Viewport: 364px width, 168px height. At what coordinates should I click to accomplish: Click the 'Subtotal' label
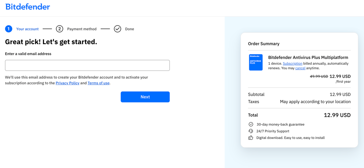point(256,94)
